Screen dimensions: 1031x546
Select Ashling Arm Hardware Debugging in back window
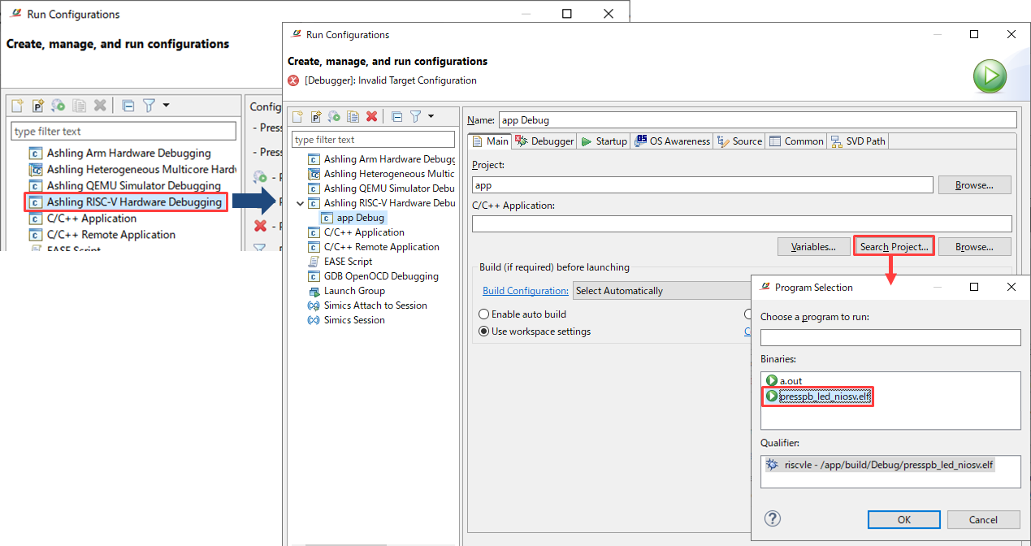pos(120,153)
